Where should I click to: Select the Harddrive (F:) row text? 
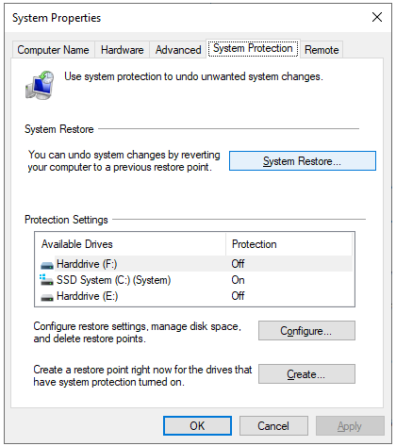tap(87, 264)
